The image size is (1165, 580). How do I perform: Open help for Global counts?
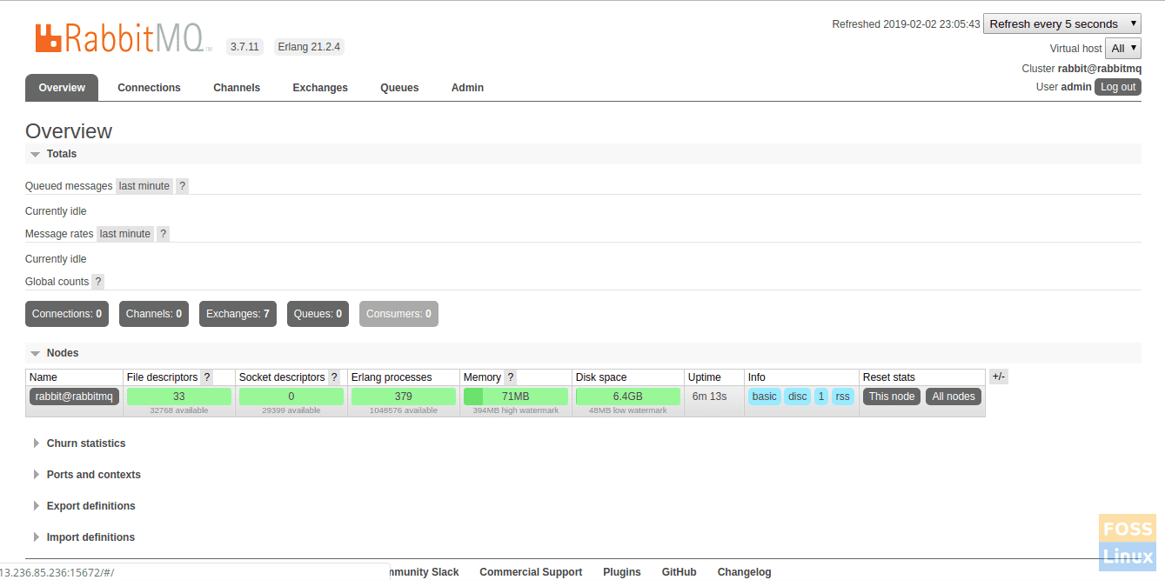(97, 282)
